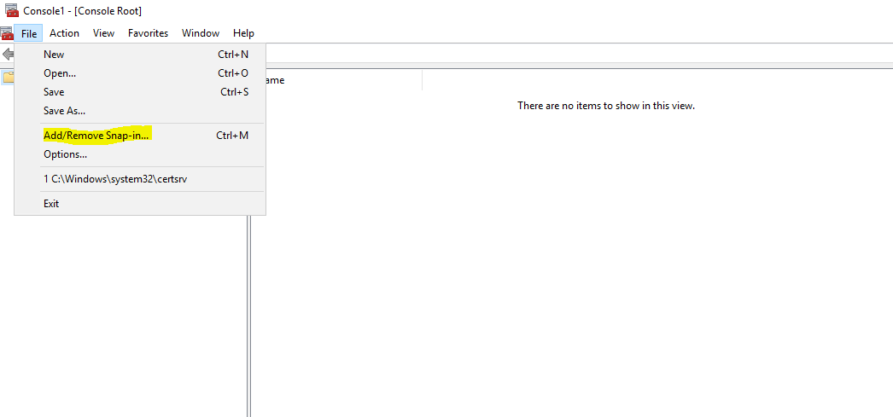Close the open File menu
Viewport: 893px width, 417px height.
(29, 33)
